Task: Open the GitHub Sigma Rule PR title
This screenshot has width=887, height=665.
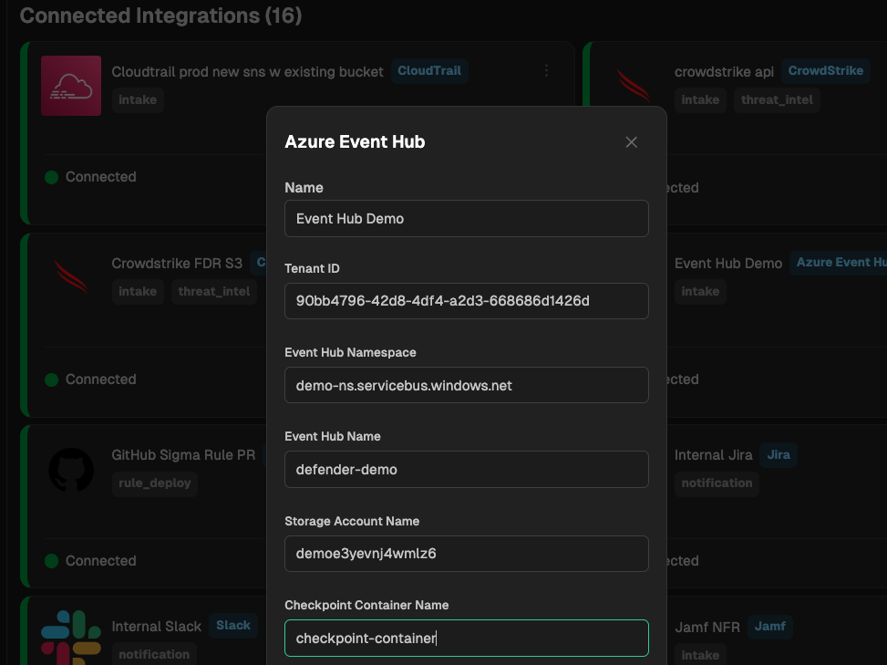Action: pos(183,455)
